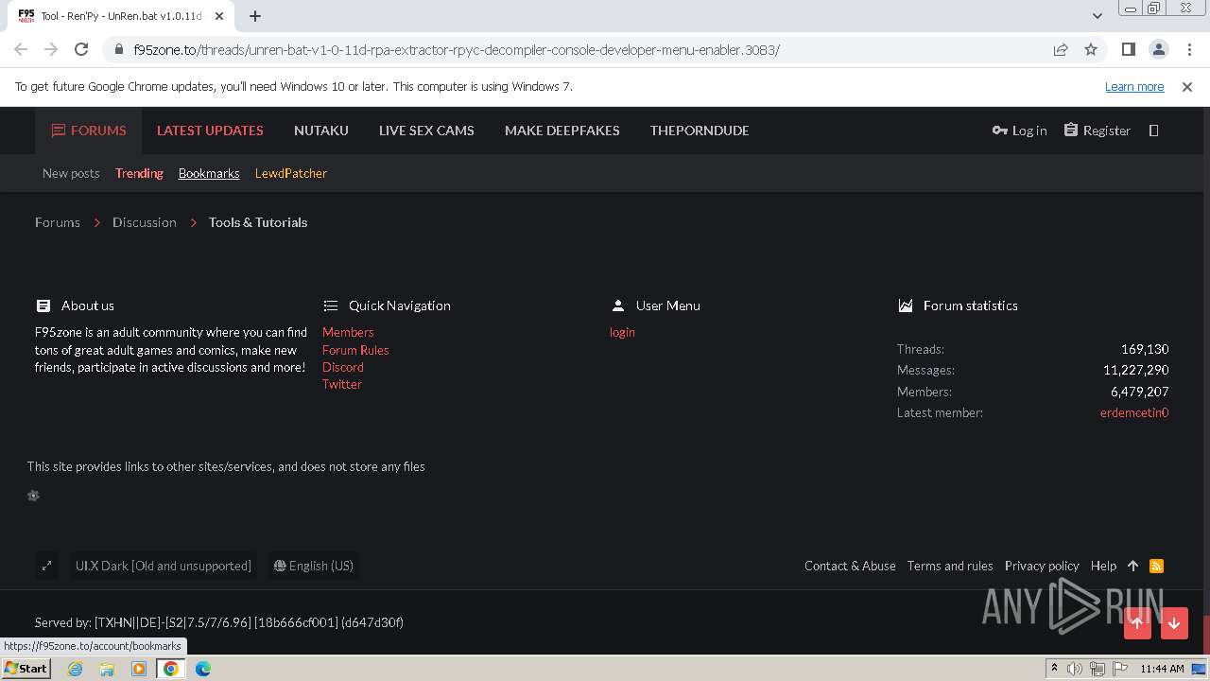Launch Internet Explorer from taskbar
This screenshot has height=681, width=1210.
coord(75,669)
